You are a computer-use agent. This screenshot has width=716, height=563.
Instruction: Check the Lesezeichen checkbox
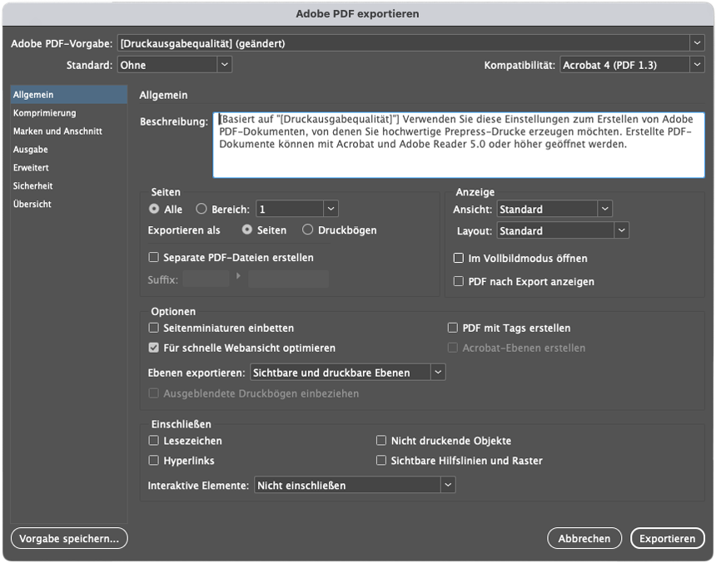coord(153,440)
